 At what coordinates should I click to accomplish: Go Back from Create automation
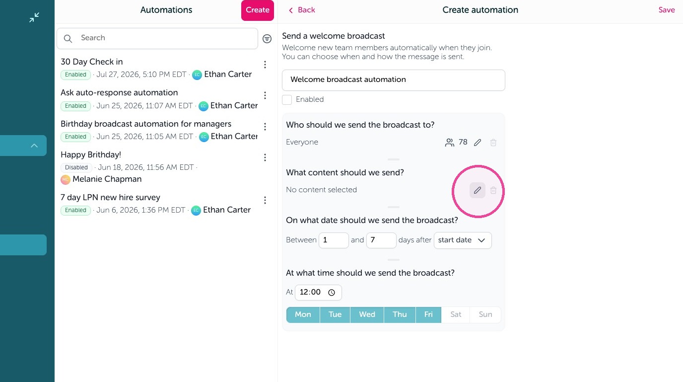302,10
